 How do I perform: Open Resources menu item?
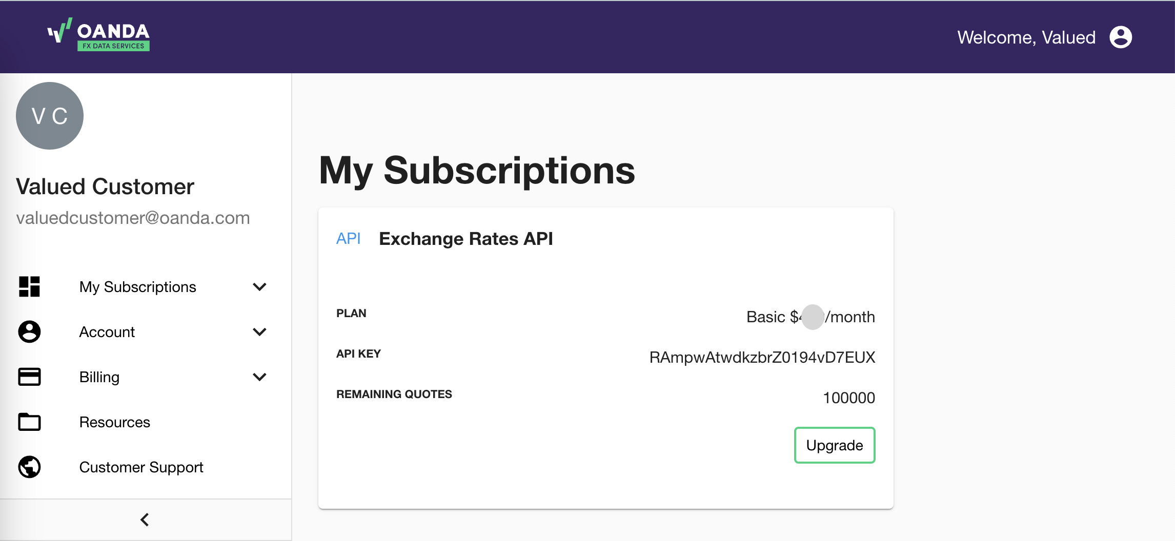click(146, 422)
